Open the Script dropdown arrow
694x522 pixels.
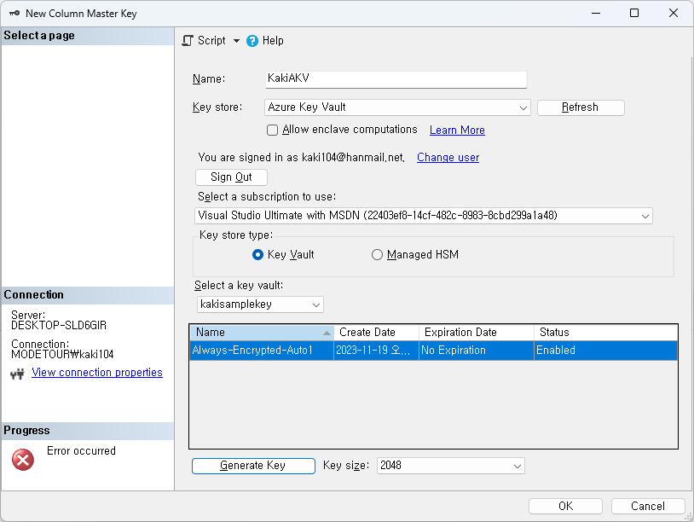pos(236,41)
